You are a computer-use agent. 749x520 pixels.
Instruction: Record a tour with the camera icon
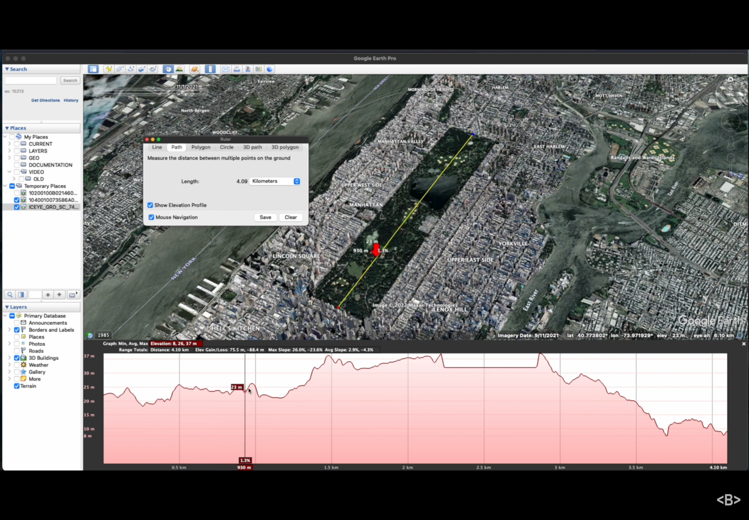pyautogui.click(x=153, y=69)
